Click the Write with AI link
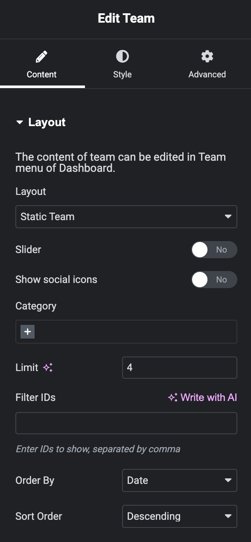Viewport: 251px width, 542px height. (x=202, y=398)
